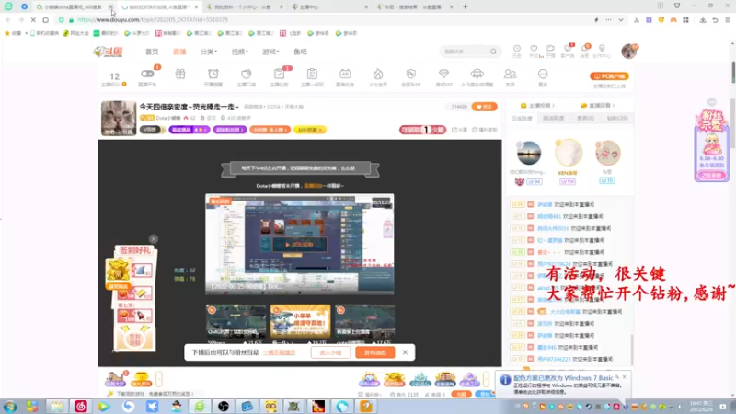Viewport: 736px width, 414px height.
Task: Open new browser tab with plus button
Action: coord(466,6)
